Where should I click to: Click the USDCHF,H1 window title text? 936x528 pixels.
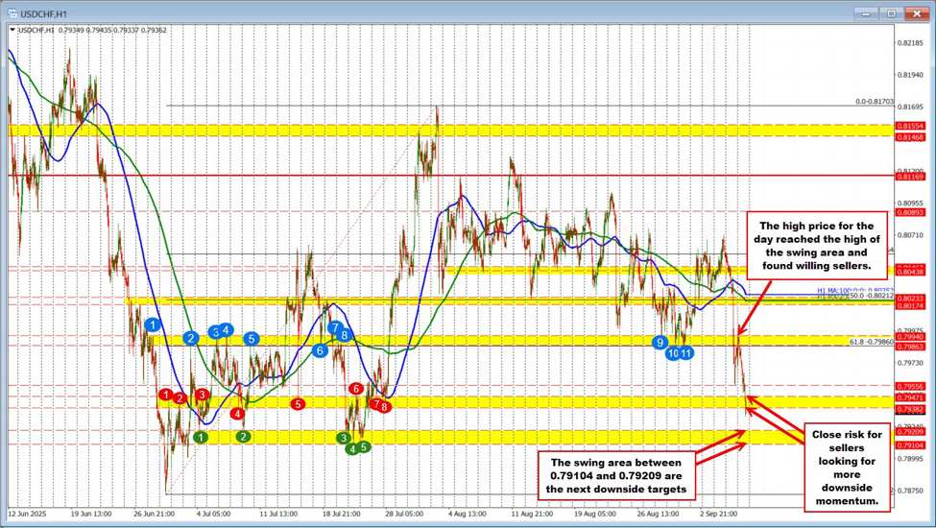coord(43,13)
